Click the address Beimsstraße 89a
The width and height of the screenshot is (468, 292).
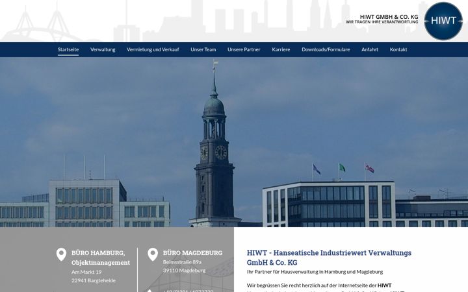[182, 262]
